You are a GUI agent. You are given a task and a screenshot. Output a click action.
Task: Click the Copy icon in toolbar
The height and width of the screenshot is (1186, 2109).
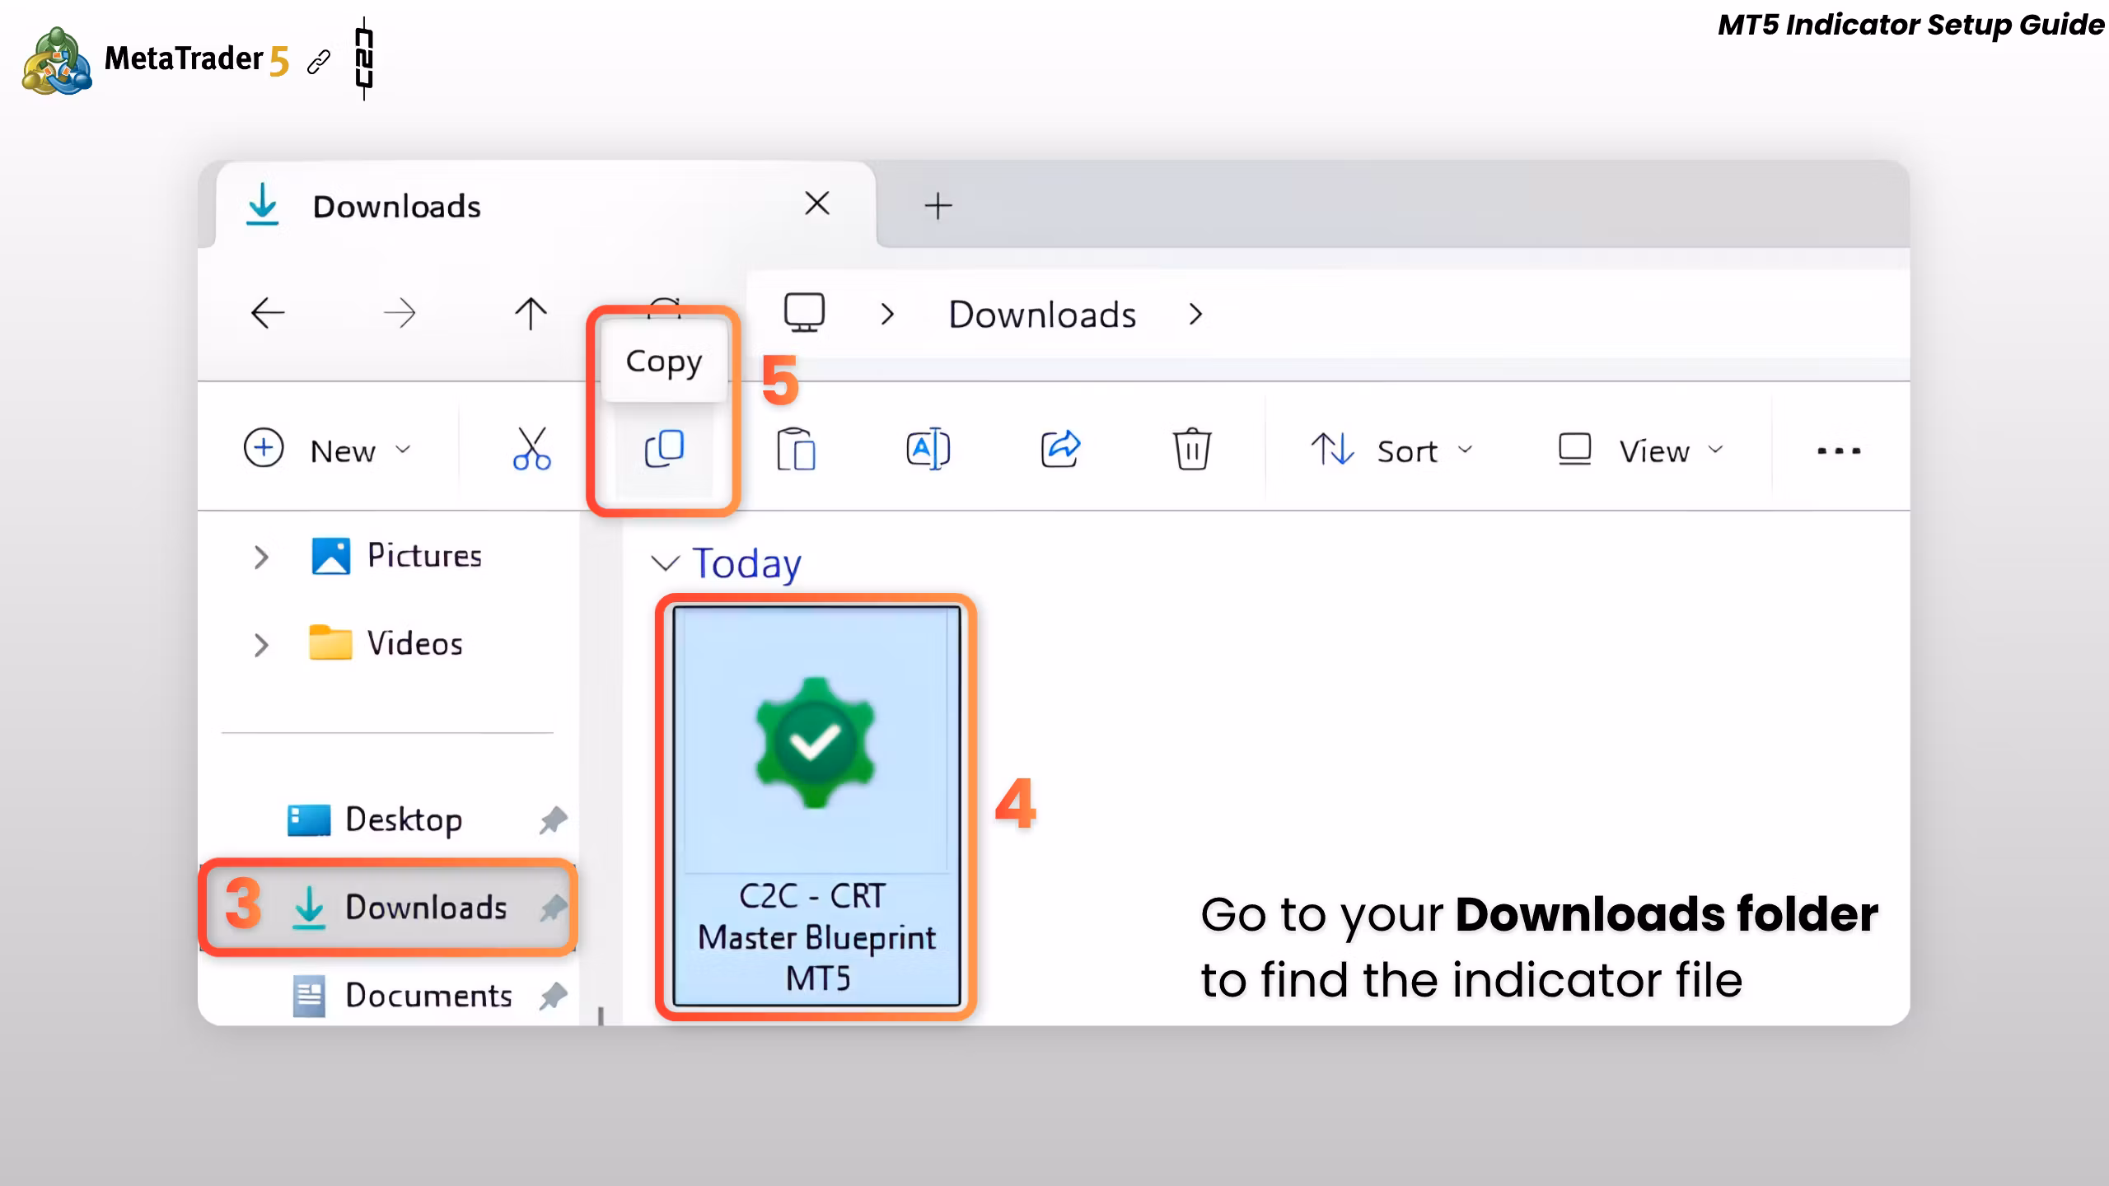[664, 449]
